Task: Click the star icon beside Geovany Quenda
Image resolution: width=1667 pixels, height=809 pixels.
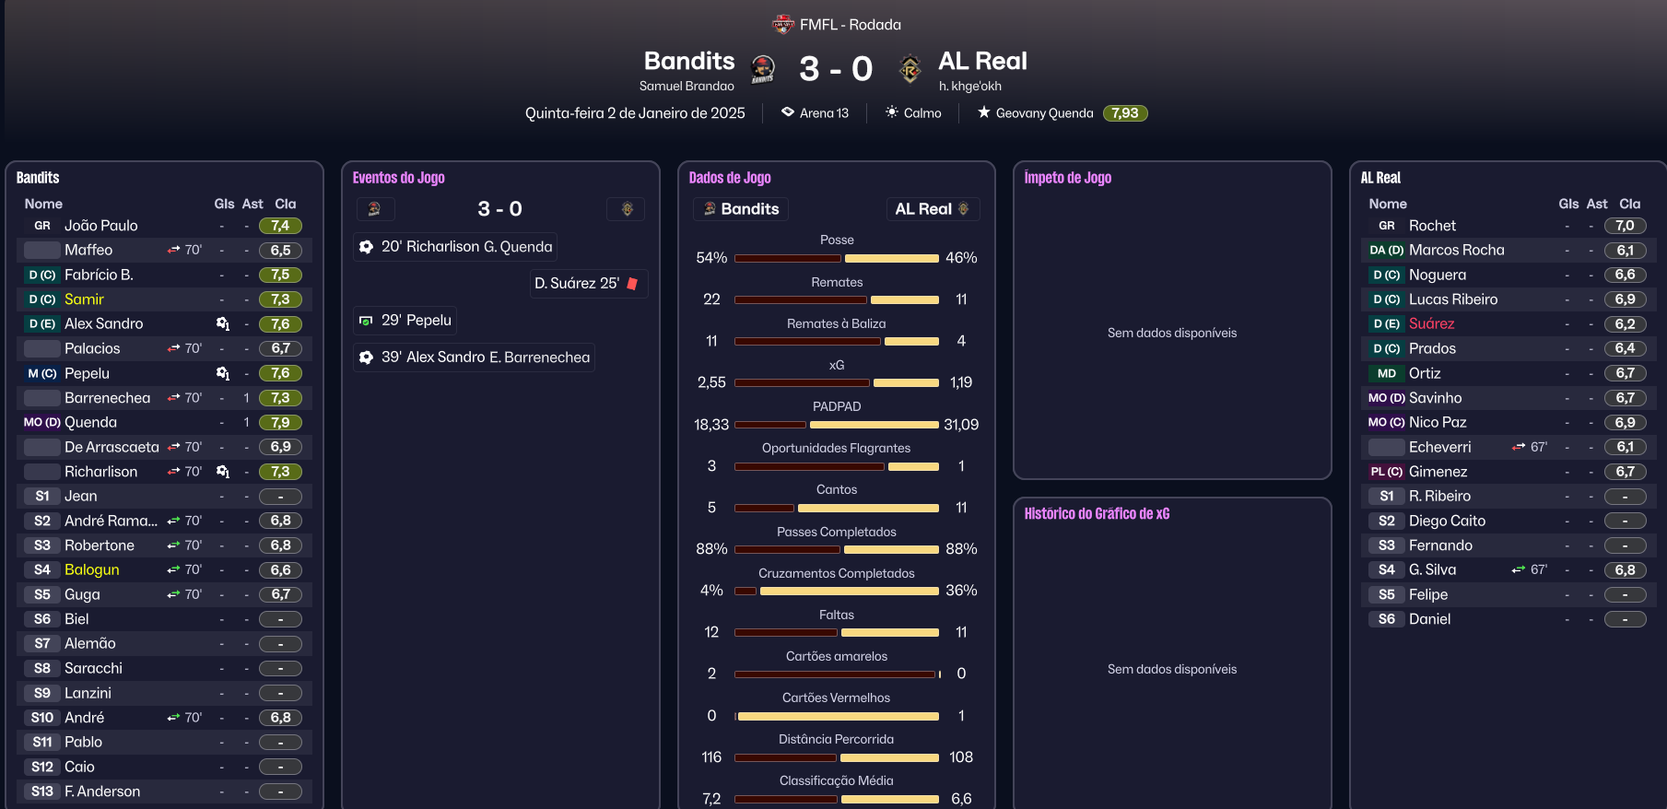Action: pos(984,112)
